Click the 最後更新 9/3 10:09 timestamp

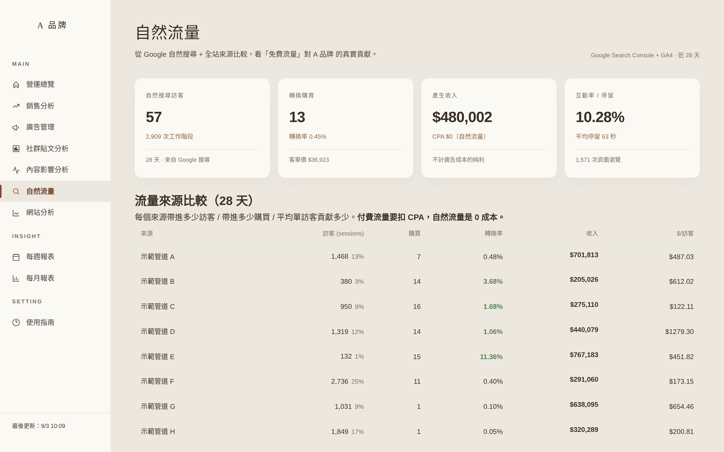39,426
